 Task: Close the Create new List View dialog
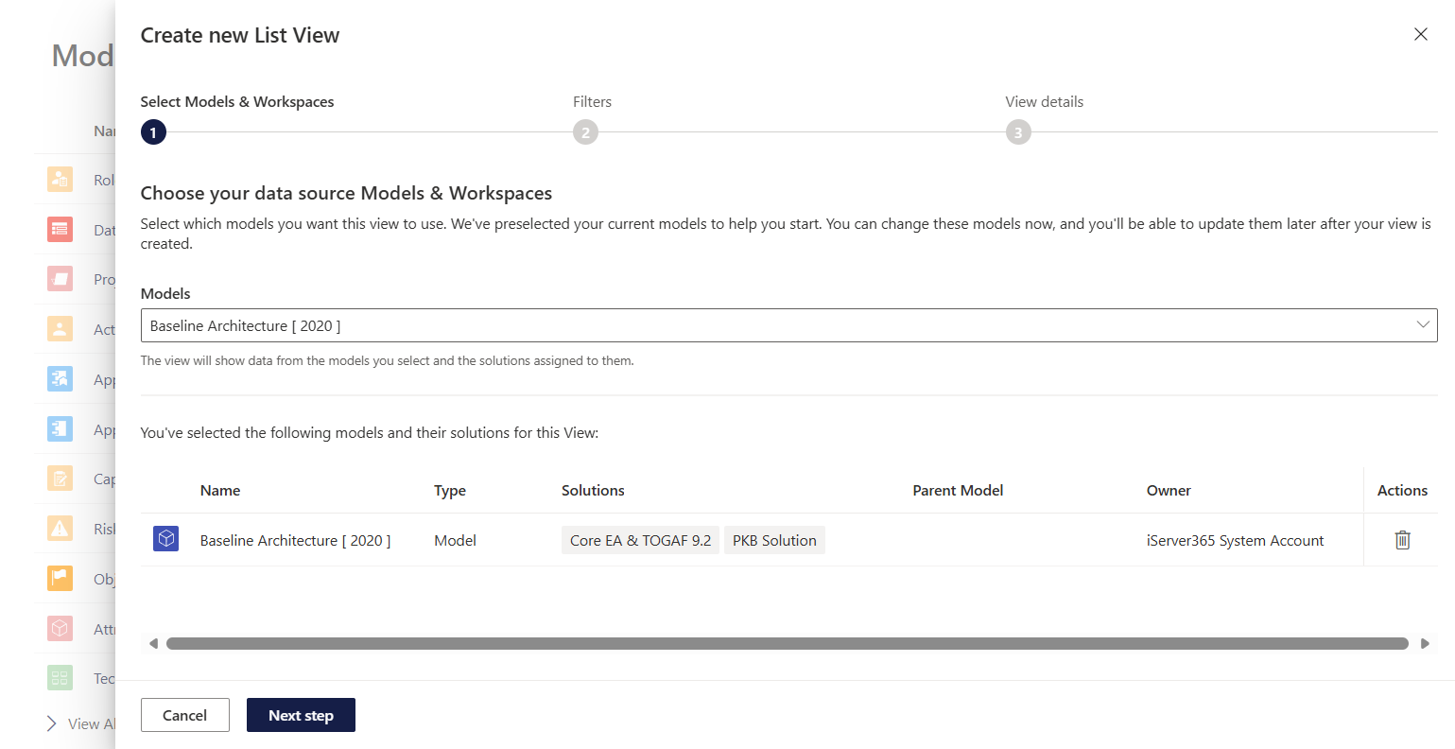1420,34
